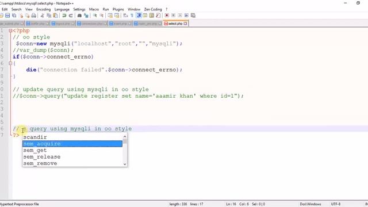The width and height of the screenshot is (368, 207).
Task: Open the Search menu
Action: 17,9
